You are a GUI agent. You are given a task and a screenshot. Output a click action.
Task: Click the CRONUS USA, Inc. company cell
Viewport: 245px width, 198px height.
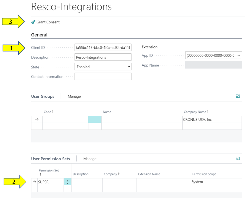point(211,120)
